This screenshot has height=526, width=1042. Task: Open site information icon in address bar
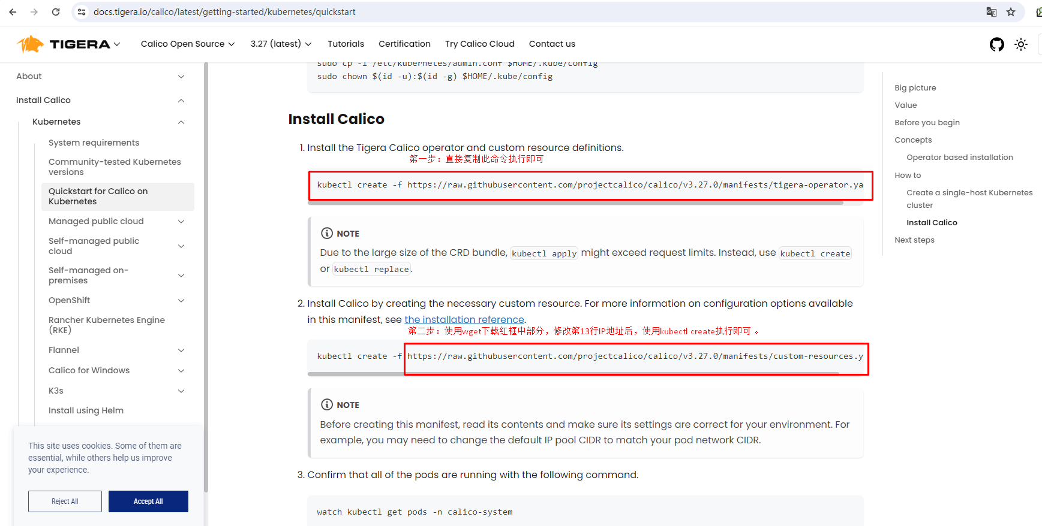[x=82, y=12]
